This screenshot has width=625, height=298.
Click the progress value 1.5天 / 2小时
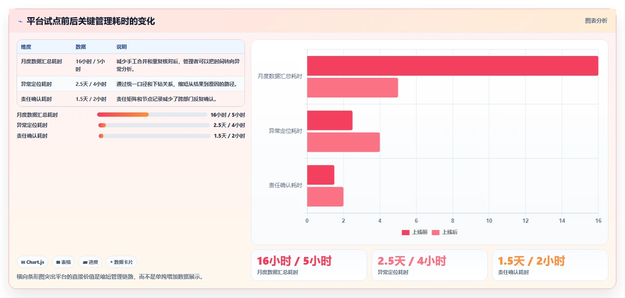[229, 136]
